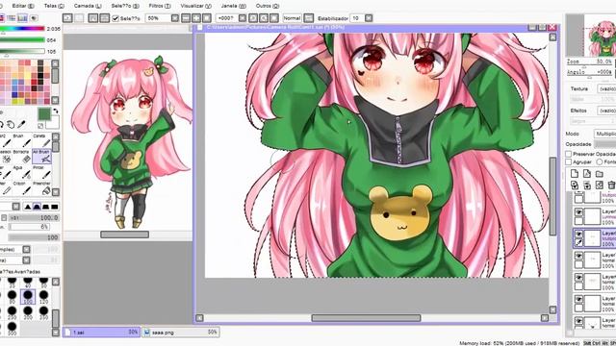Click the undo arrow in toolbar

[x=67, y=18]
